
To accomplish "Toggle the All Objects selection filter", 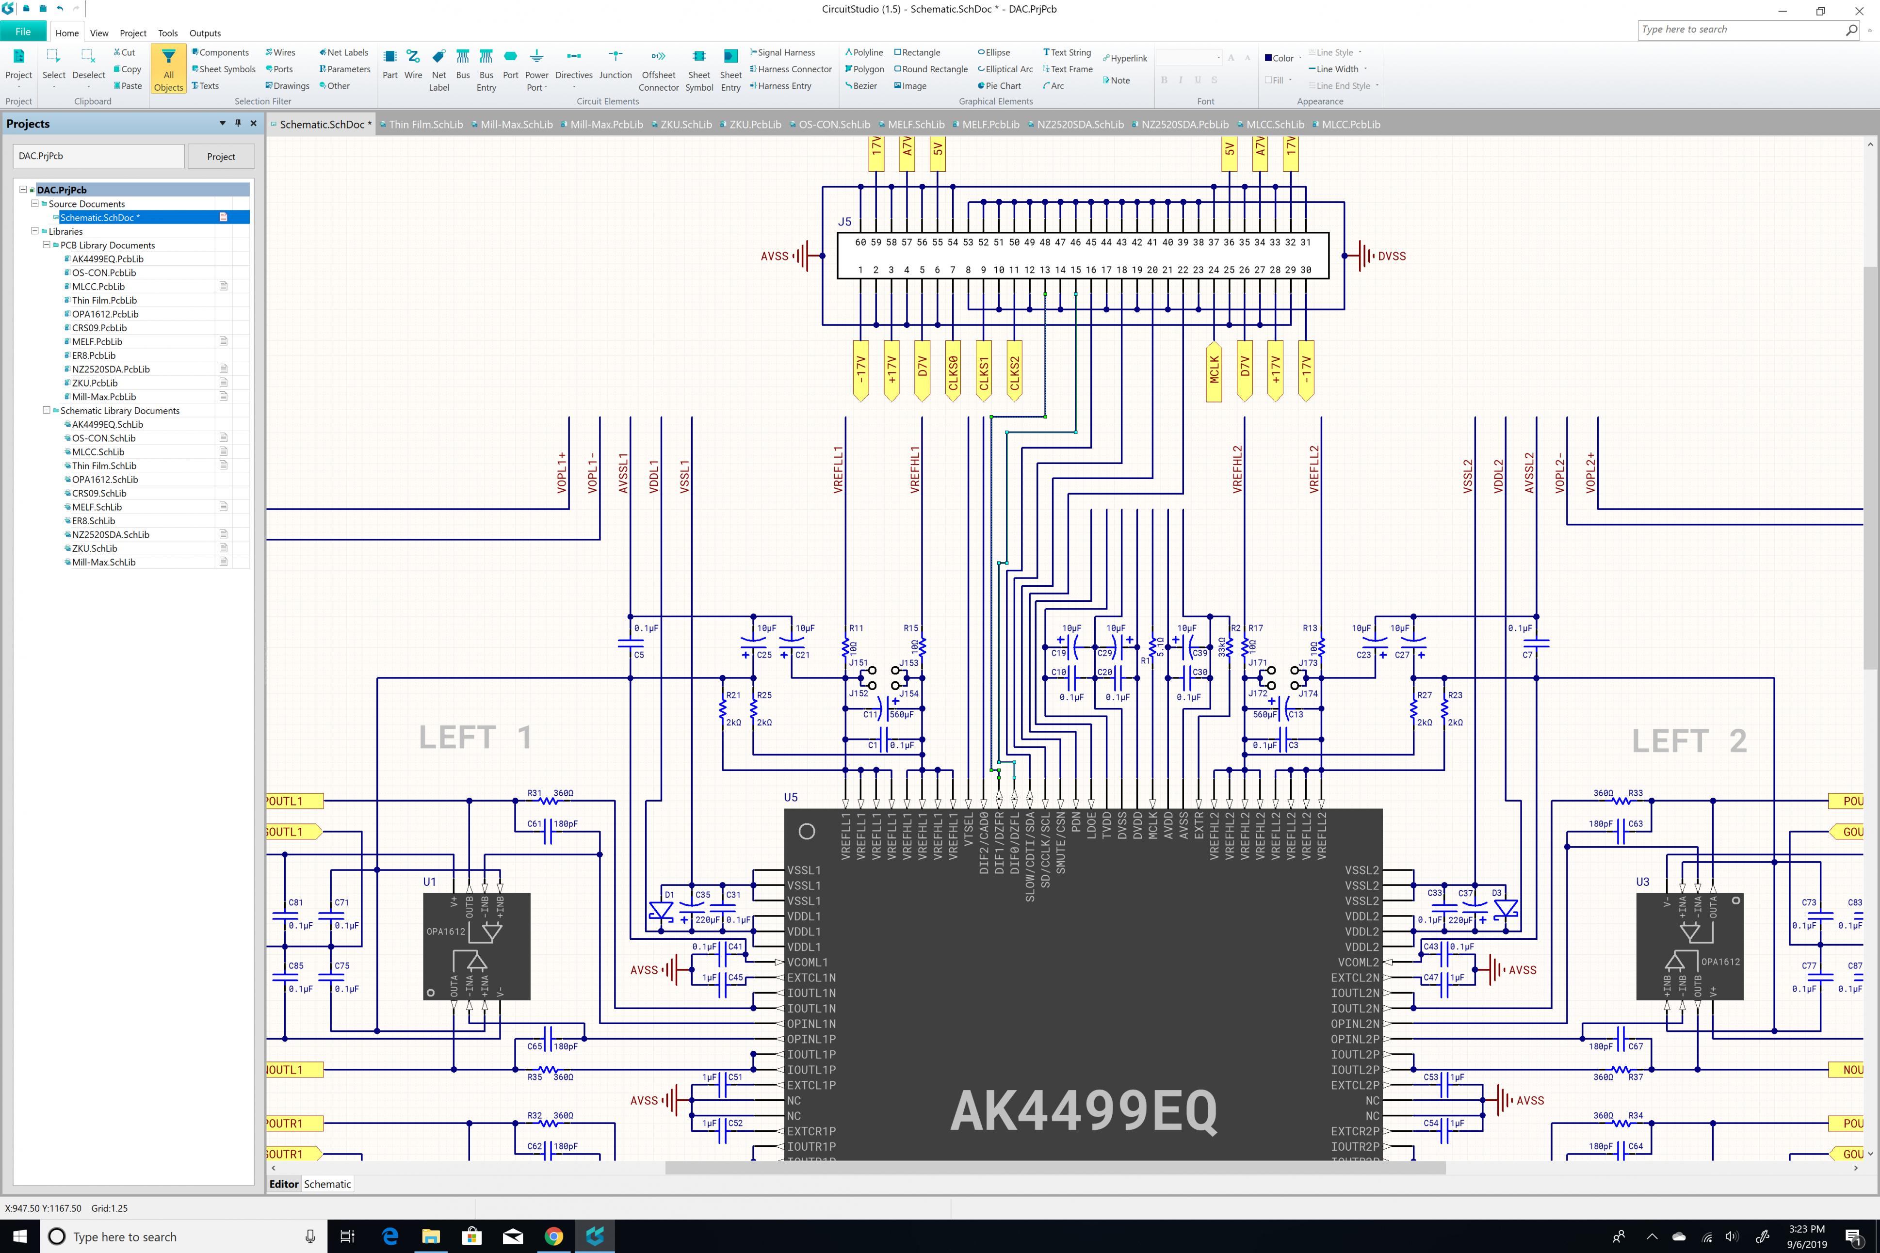I will tap(169, 69).
